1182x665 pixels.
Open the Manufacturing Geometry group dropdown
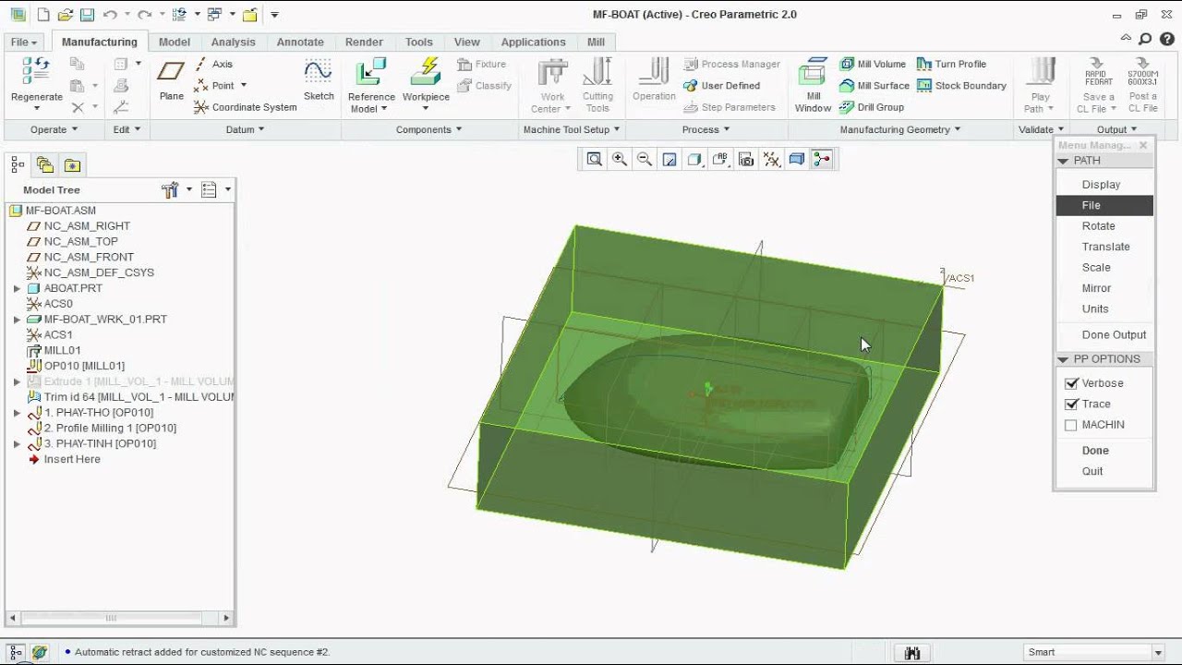click(x=900, y=129)
